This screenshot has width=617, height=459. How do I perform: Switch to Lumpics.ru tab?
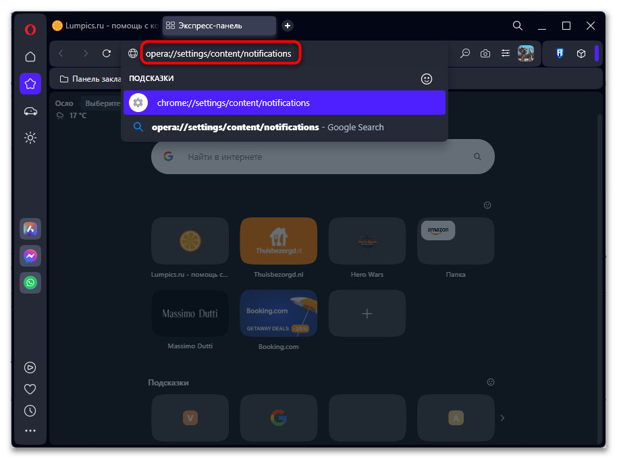point(106,26)
